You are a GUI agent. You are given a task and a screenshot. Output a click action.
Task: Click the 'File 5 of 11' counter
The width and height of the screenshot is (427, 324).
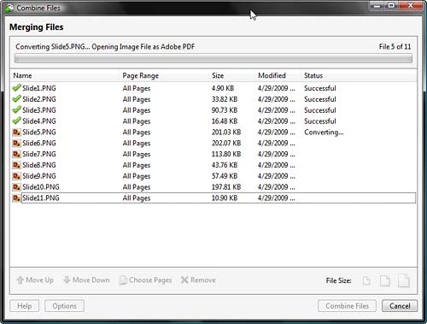click(395, 47)
